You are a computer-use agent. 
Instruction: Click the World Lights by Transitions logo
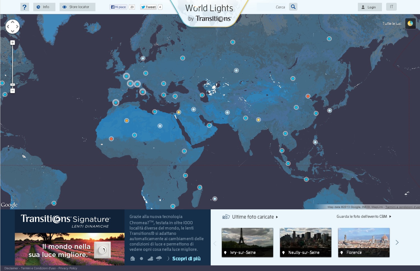point(209,13)
